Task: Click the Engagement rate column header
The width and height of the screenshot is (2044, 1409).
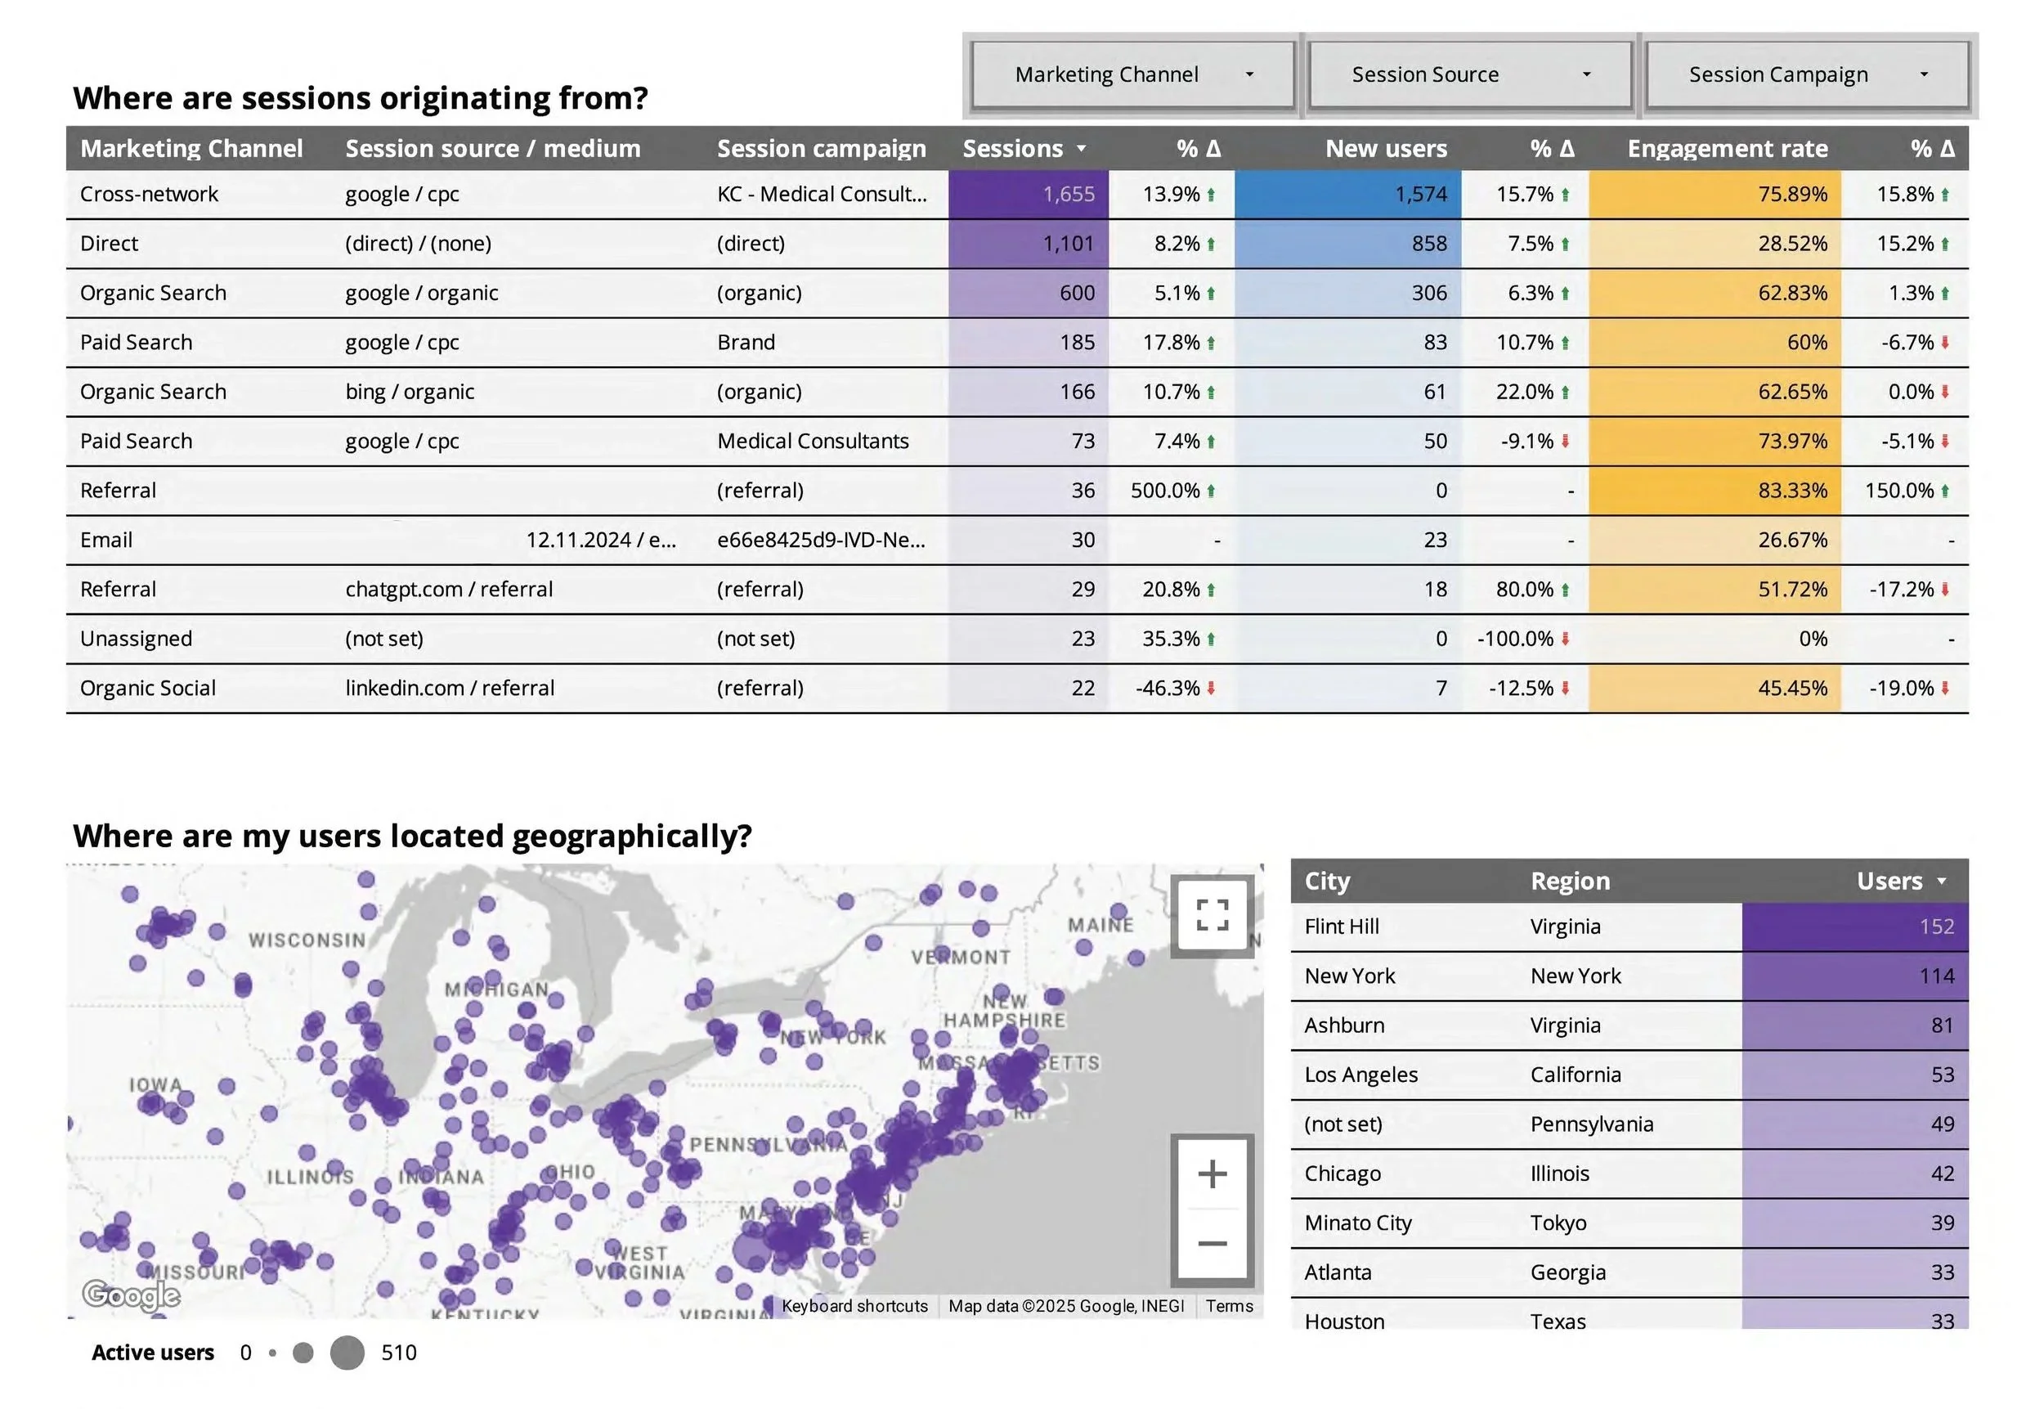Action: tap(1727, 148)
